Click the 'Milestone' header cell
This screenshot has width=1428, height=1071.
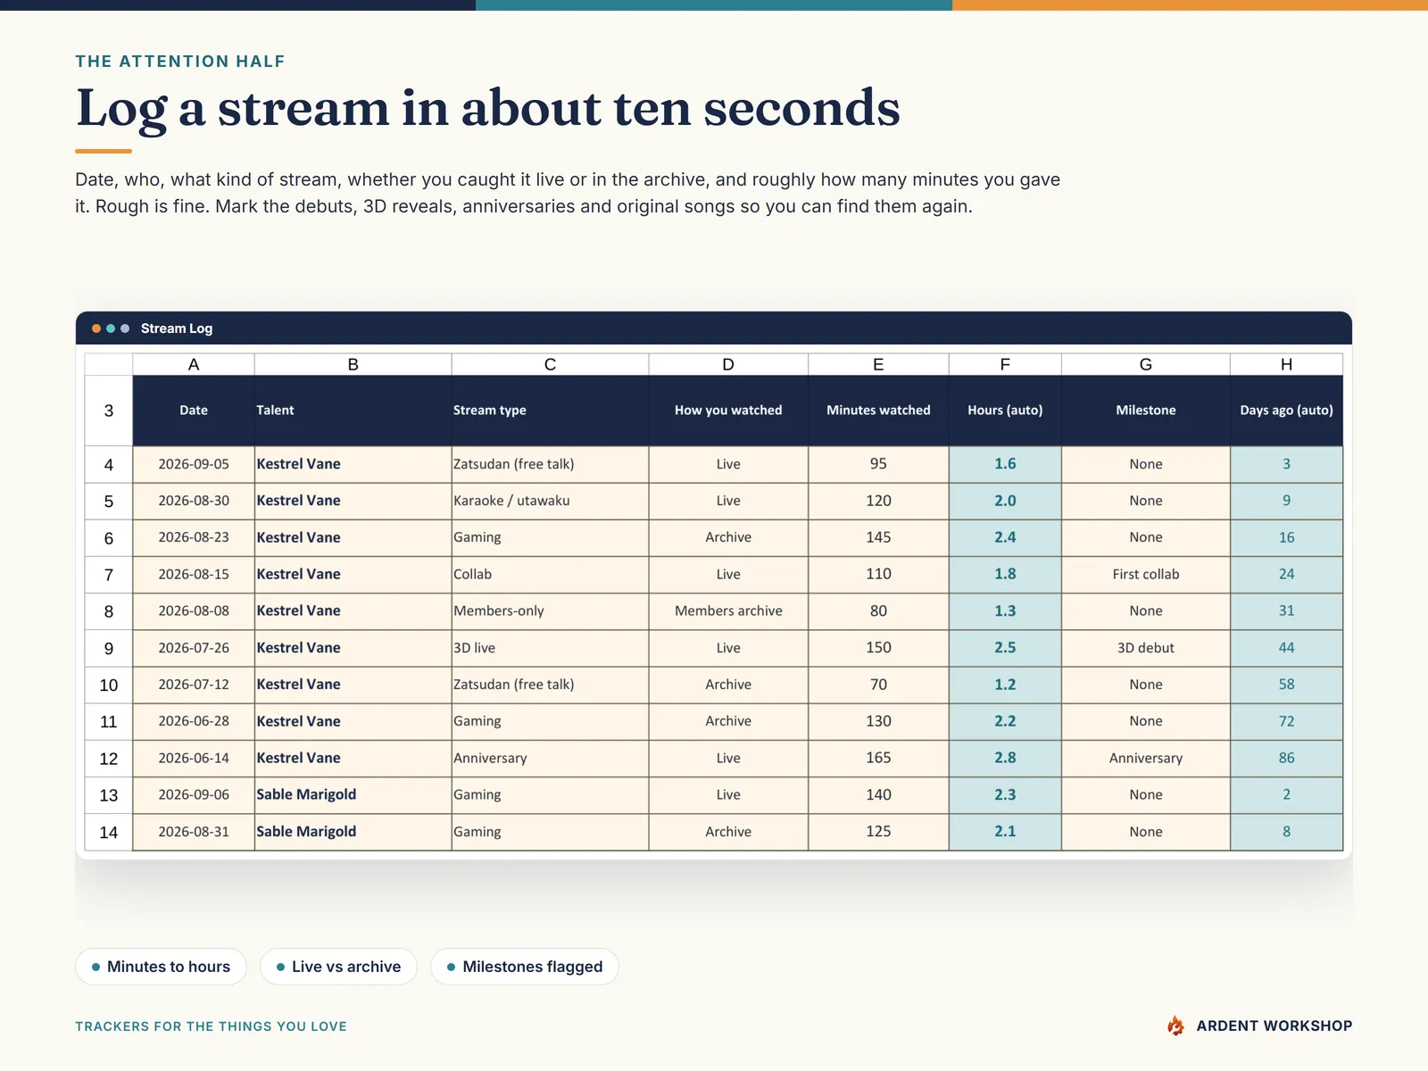tap(1146, 411)
